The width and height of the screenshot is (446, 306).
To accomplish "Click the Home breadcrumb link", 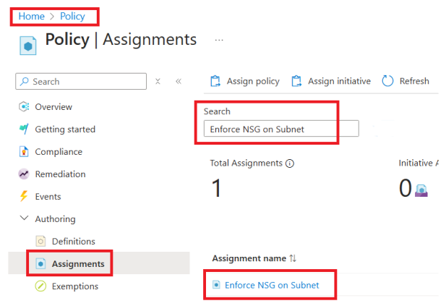I will click(31, 16).
